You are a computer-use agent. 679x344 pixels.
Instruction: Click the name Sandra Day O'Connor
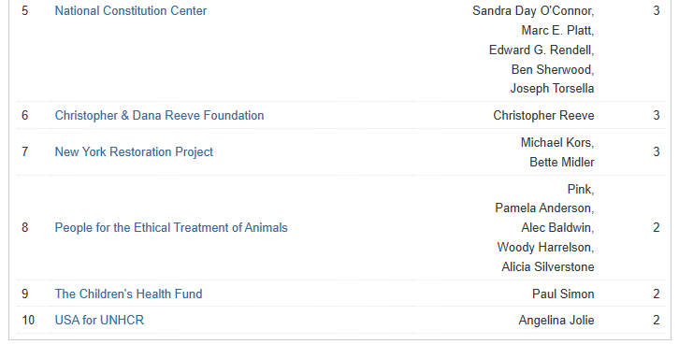point(532,11)
